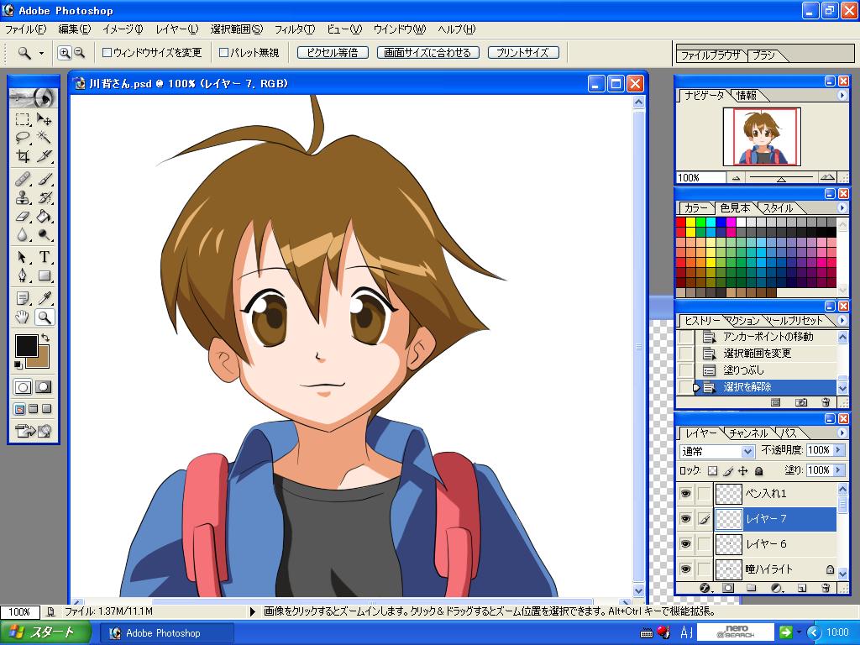Open the フィルタ menu

[x=295, y=29]
